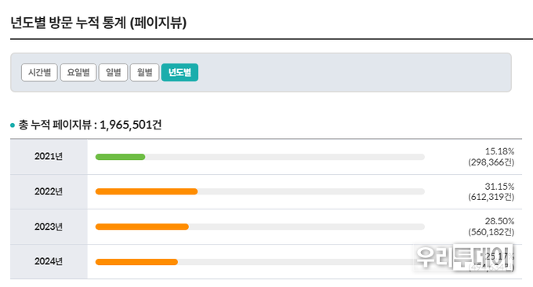Switch to the 요일별 tab

pyautogui.click(x=78, y=72)
